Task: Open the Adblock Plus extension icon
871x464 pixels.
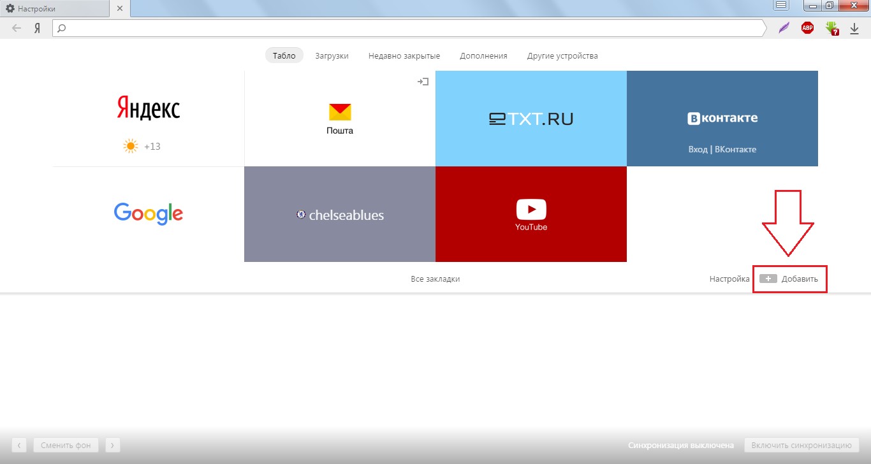Action: (807, 28)
